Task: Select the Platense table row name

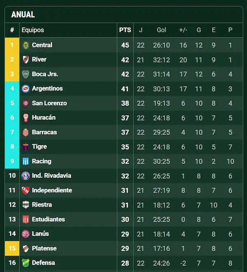Action: point(44,248)
